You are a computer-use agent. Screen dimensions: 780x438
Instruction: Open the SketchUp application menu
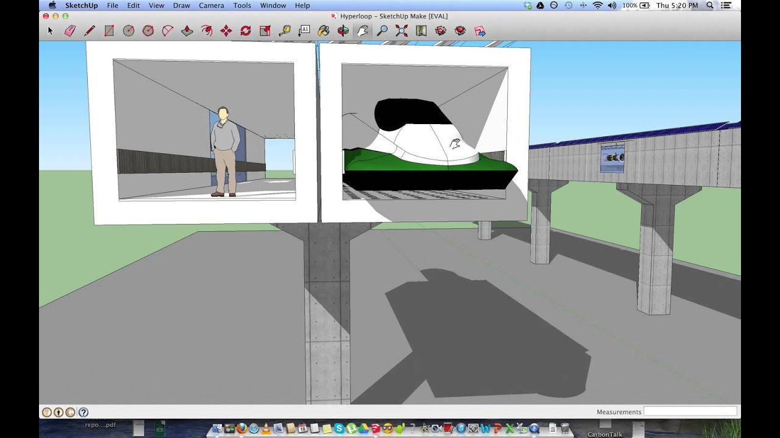82,5
